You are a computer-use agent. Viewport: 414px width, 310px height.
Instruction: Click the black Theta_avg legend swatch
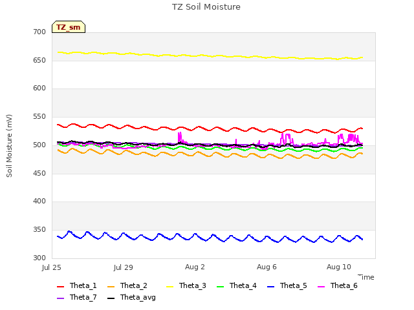(111, 298)
